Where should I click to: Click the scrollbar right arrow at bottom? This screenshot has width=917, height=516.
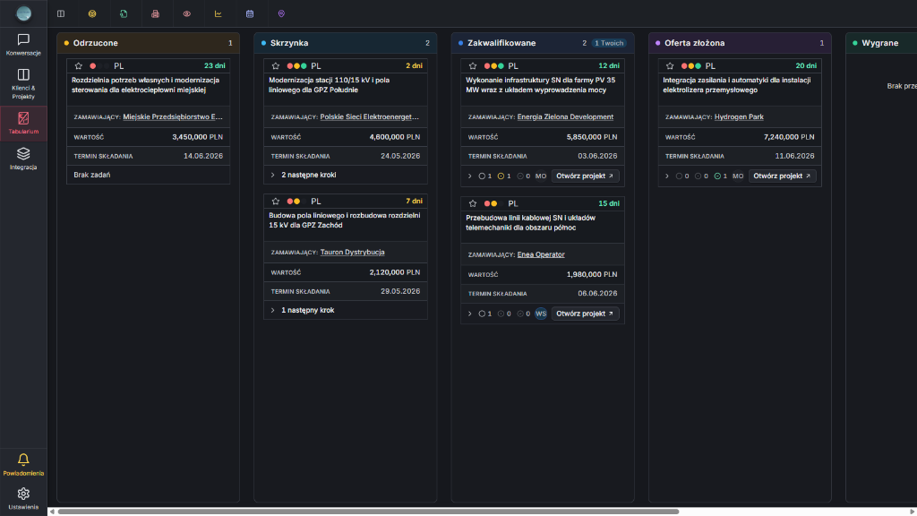point(913,512)
